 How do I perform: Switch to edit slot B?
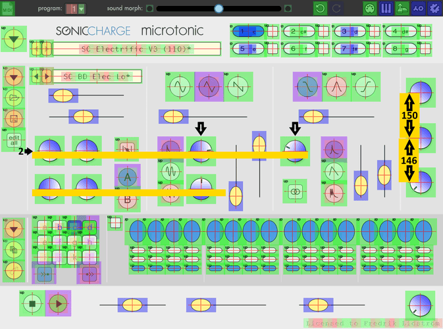128,199
